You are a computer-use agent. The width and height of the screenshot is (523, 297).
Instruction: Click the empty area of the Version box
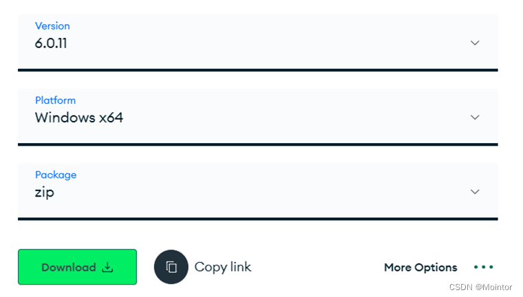point(267,43)
